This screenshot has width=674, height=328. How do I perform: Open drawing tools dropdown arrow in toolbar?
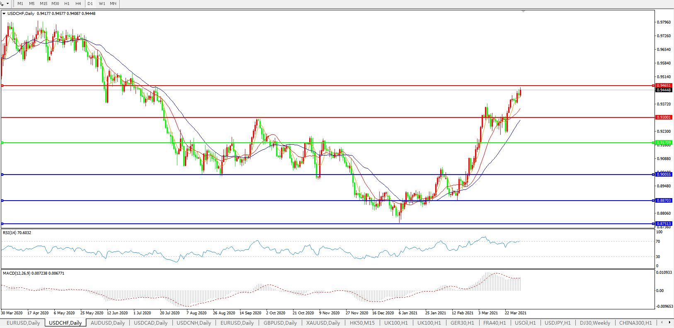pyautogui.click(x=7, y=3)
